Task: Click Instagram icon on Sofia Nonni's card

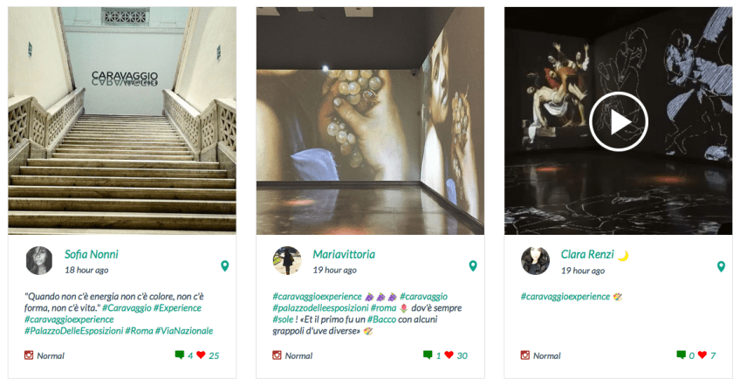Action: point(29,354)
